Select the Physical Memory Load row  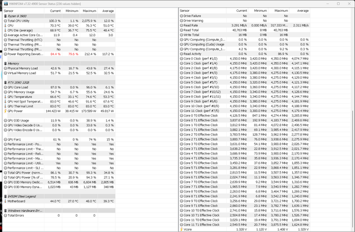pyautogui.click(x=59, y=68)
